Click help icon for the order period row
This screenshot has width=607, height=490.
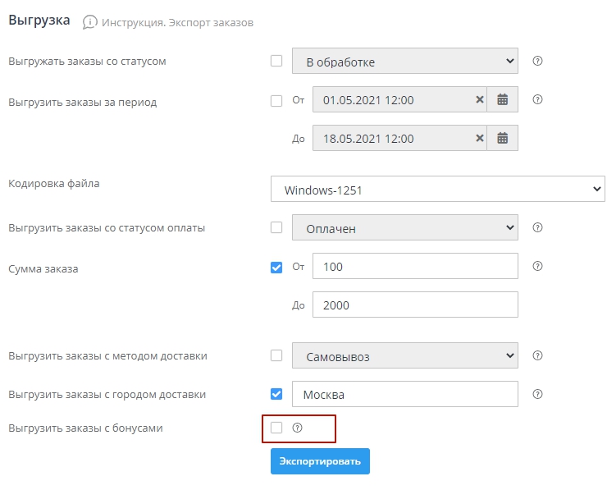537,99
